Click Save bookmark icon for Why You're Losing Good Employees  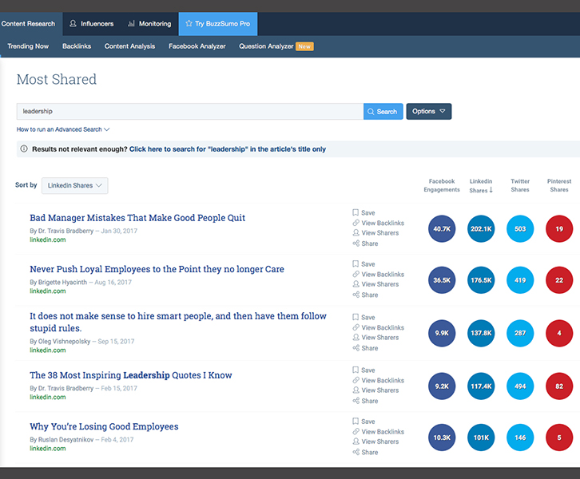click(x=356, y=422)
